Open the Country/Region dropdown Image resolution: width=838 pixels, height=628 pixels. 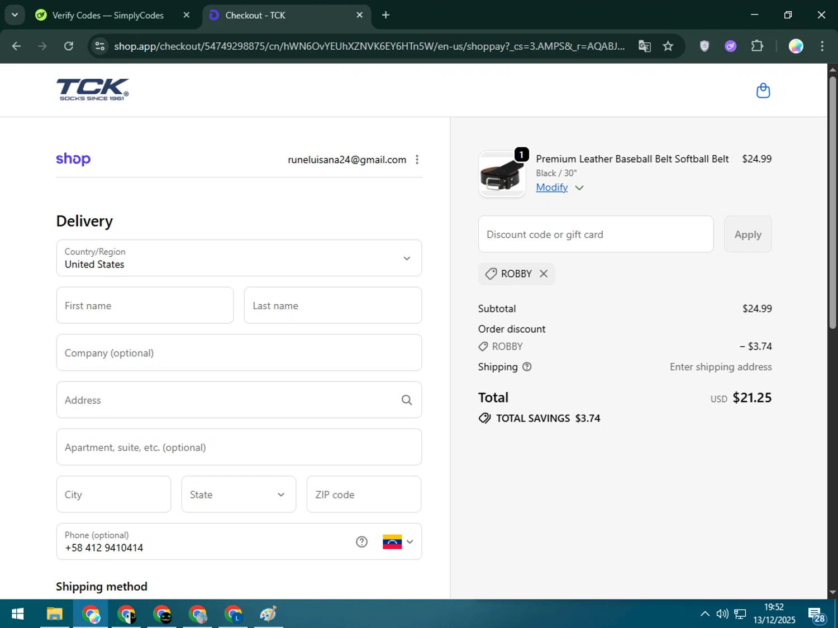[x=239, y=258]
